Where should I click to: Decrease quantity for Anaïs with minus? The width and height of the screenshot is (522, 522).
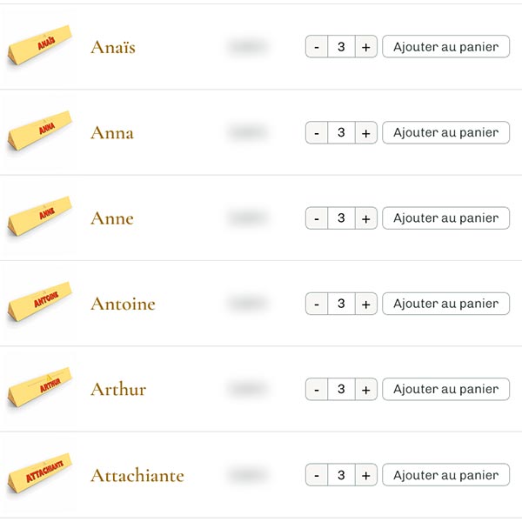[317, 47]
